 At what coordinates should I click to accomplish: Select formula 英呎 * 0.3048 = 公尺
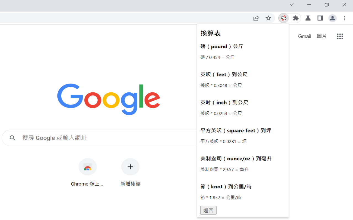point(221,85)
